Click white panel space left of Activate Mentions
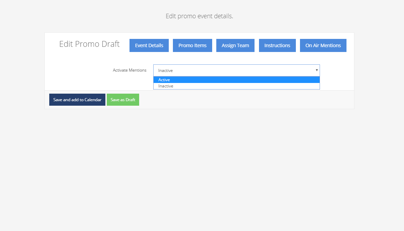The image size is (404, 231). pos(76,74)
